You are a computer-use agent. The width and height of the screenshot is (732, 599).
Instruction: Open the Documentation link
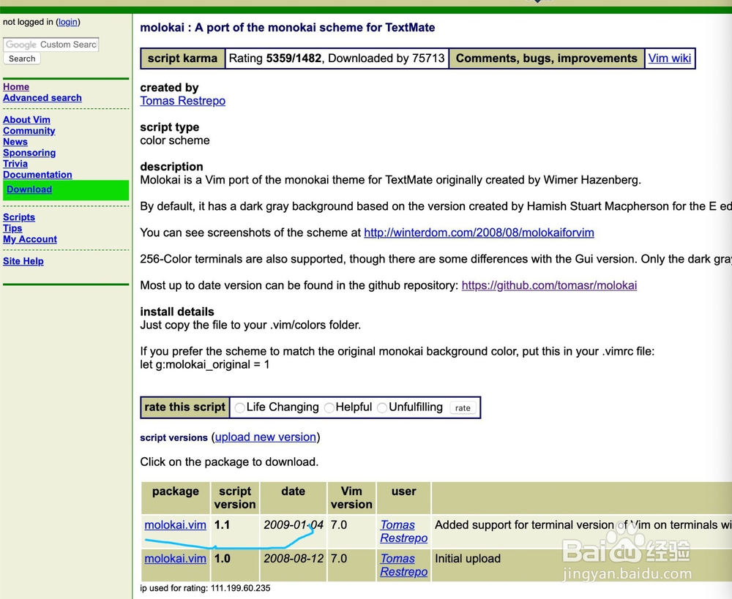pyautogui.click(x=37, y=175)
